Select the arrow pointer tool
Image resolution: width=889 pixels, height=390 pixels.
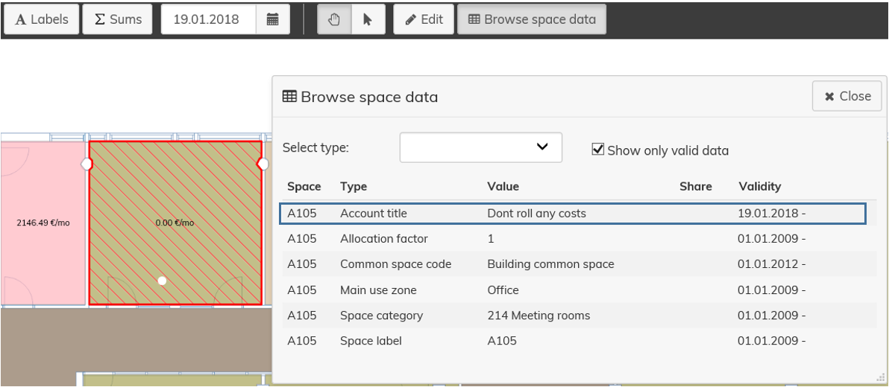(x=368, y=19)
